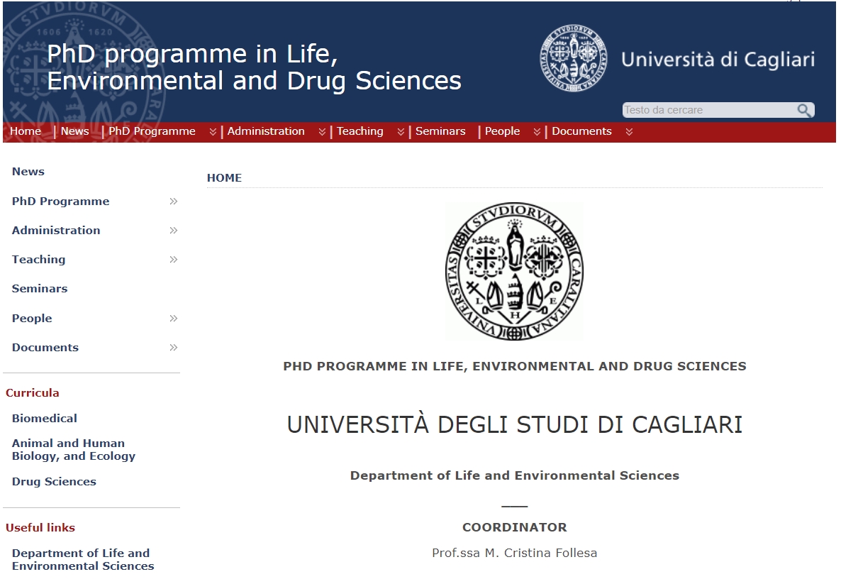Click the search magnifier icon
The image size is (841, 584).
(x=803, y=110)
